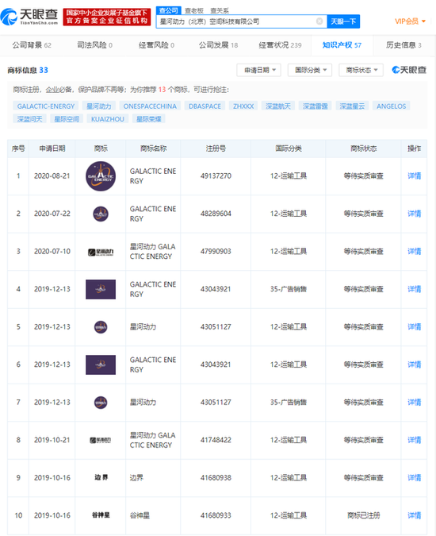Viewport: 436px width, 536px height.
Task: Expand the 国际分类 filter dropdown
Action: (310, 70)
